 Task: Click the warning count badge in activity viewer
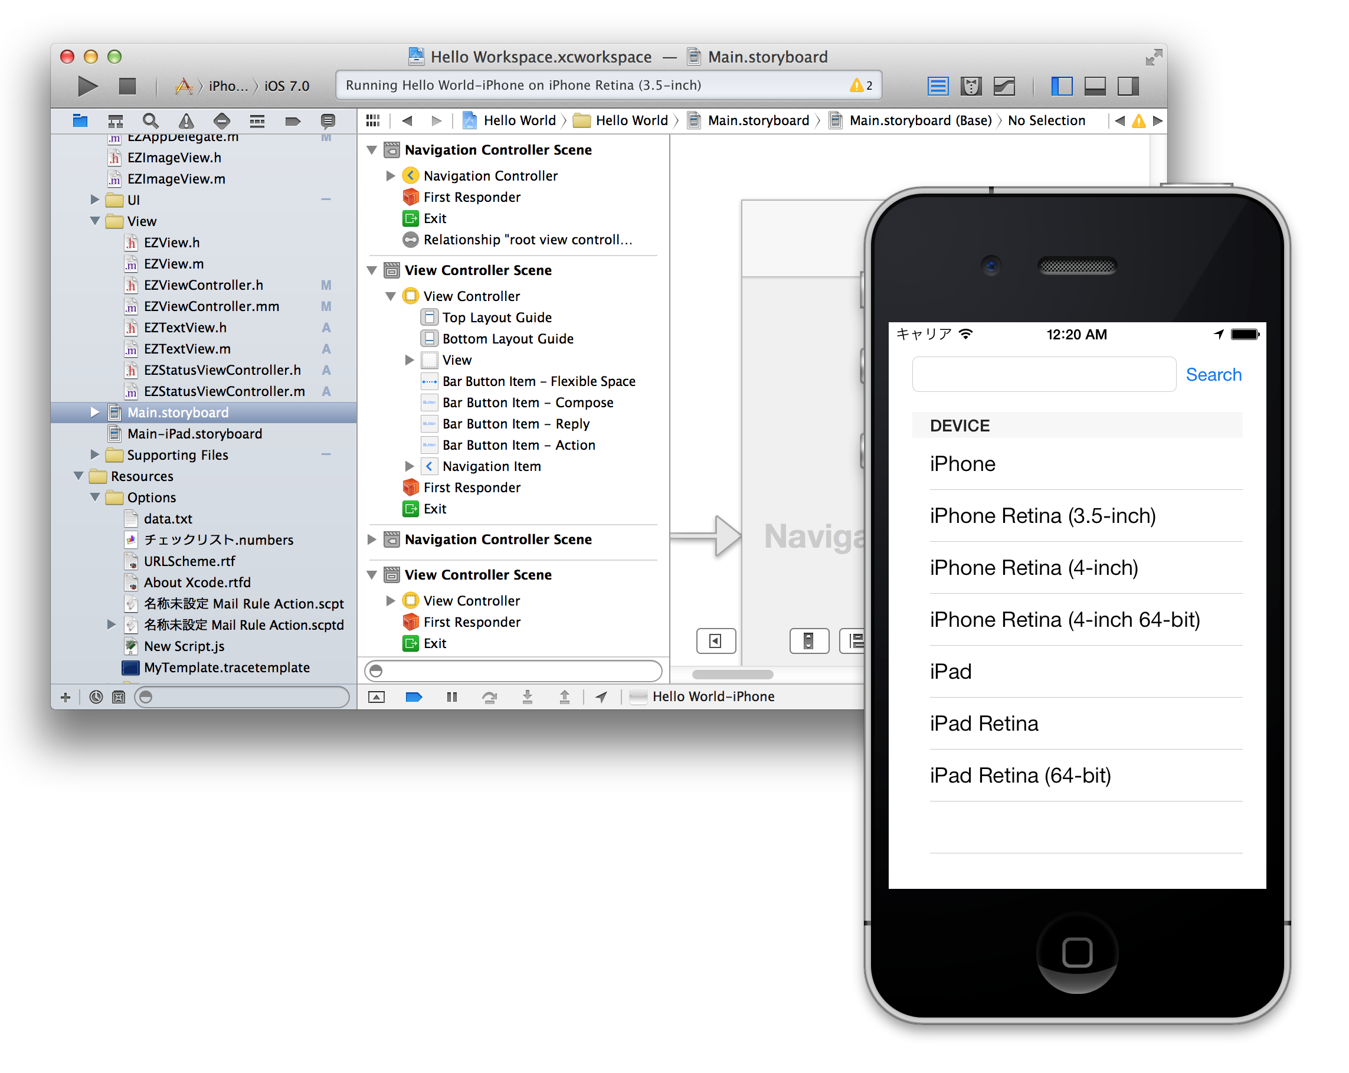(861, 85)
